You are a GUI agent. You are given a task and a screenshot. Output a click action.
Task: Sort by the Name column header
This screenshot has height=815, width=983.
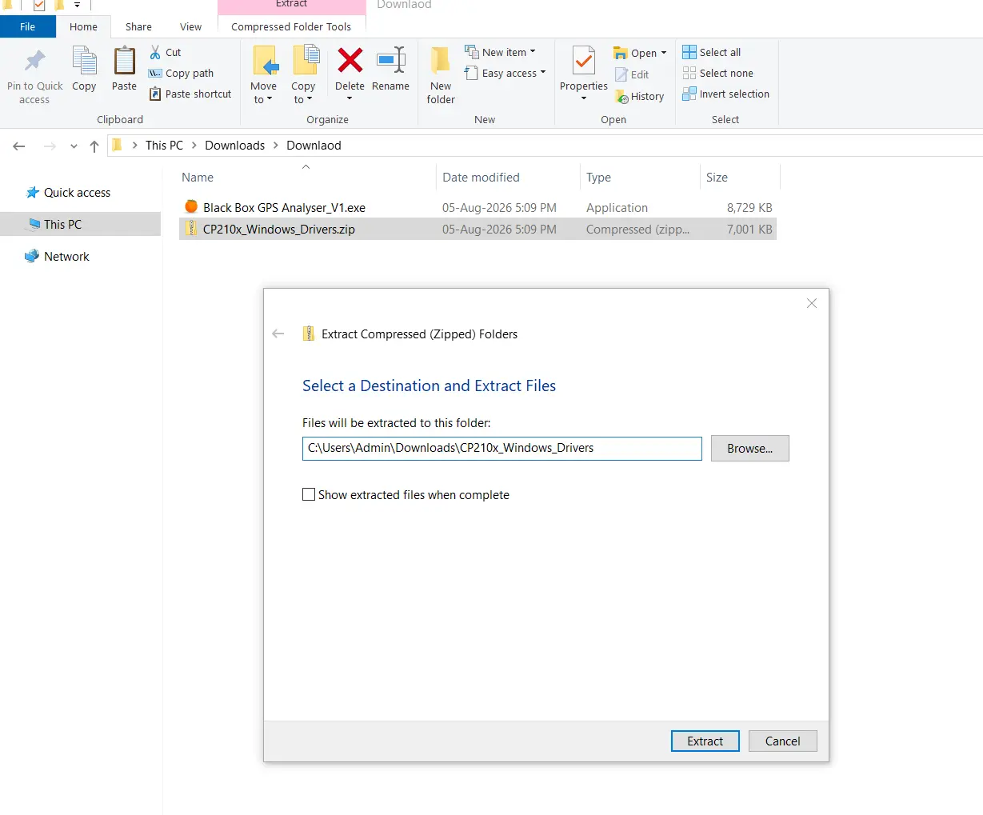point(307,177)
